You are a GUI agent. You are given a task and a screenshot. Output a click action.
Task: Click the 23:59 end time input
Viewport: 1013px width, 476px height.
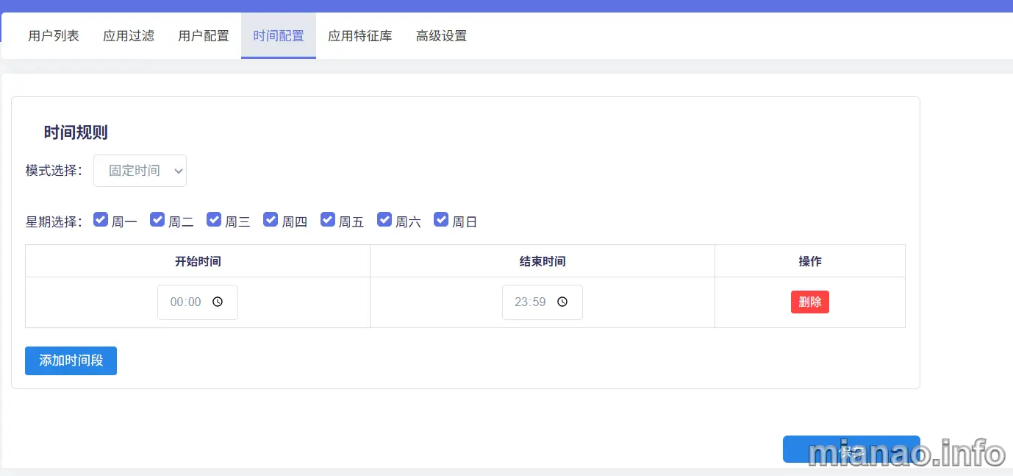click(x=531, y=302)
